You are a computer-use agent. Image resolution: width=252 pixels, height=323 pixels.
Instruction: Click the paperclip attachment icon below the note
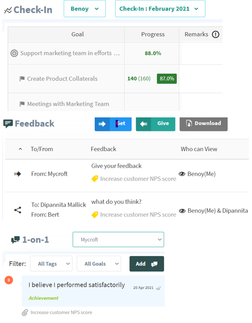pos(25,312)
